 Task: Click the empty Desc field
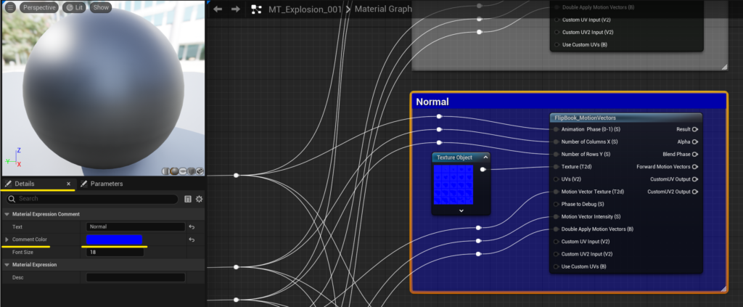[x=136, y=278]
